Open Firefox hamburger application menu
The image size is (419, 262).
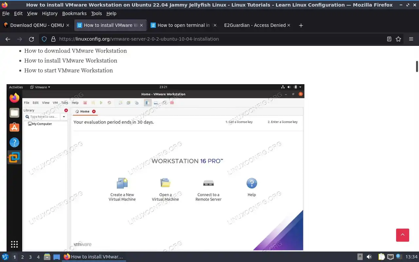pyautogui.click(x=411, y=39)
